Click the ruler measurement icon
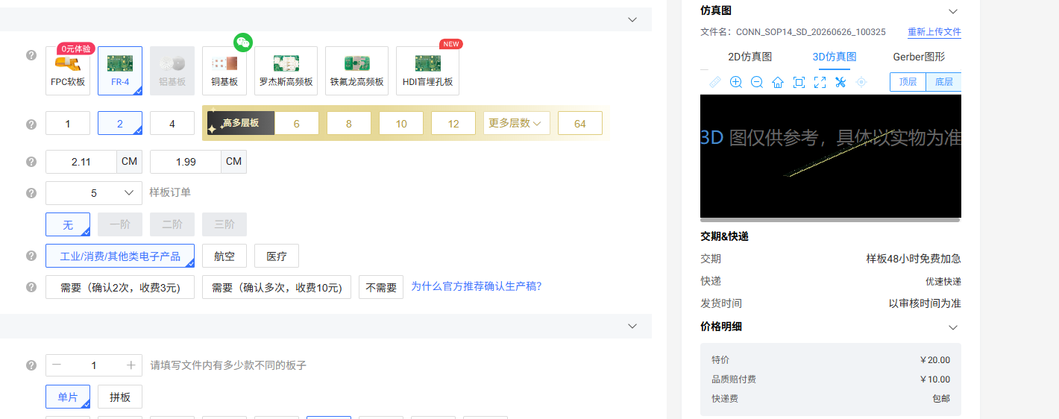1059x419 pixels. [x=715, y=82]
